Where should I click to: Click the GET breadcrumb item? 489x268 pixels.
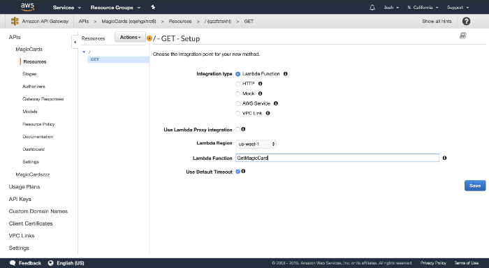pyautogui.click(x=249, y=21)
